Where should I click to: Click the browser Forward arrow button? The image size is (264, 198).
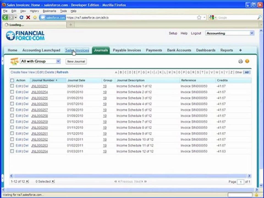[x=11, y=17]
